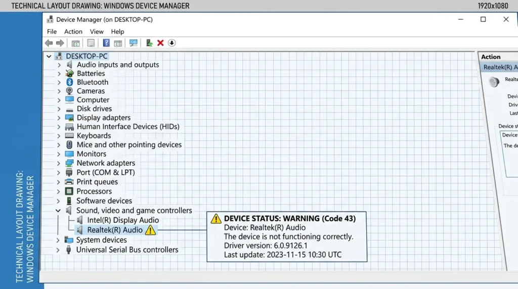Select the Bluetooth category label
518x289 pixels.
[93, 82]
